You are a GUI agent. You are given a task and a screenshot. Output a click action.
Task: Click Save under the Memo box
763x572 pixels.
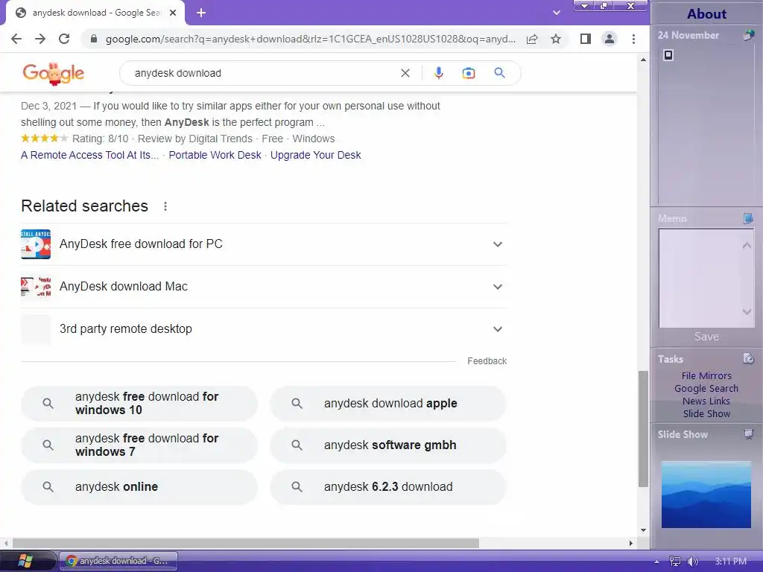coord(706,336)
